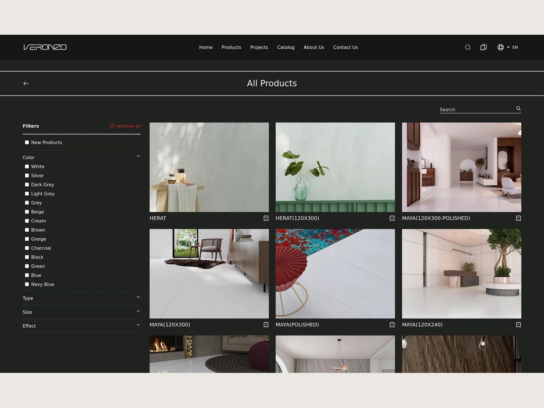Tick the Navy Blue color checkbox
This screenshot has width=544, height=408.
(27, 284)
